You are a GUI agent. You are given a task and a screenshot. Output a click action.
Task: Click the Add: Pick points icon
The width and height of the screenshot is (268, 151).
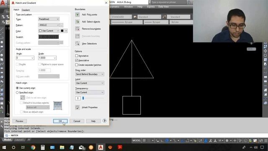[77, 15]
